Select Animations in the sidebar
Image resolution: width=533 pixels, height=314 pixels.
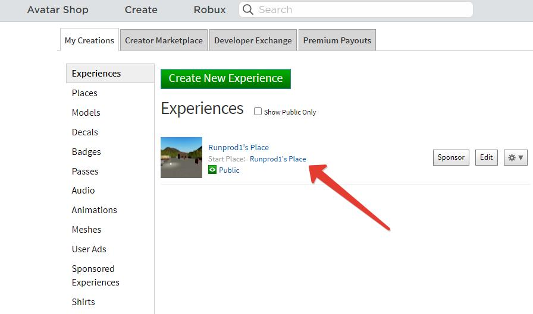coord(95,210)
